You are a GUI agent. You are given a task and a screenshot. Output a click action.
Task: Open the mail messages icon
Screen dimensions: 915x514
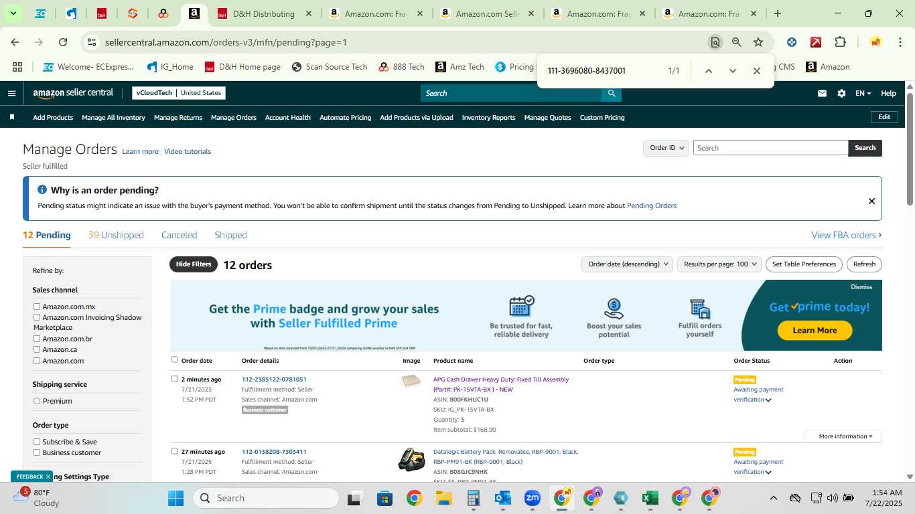pyautogui.click(x=822, y=93)
